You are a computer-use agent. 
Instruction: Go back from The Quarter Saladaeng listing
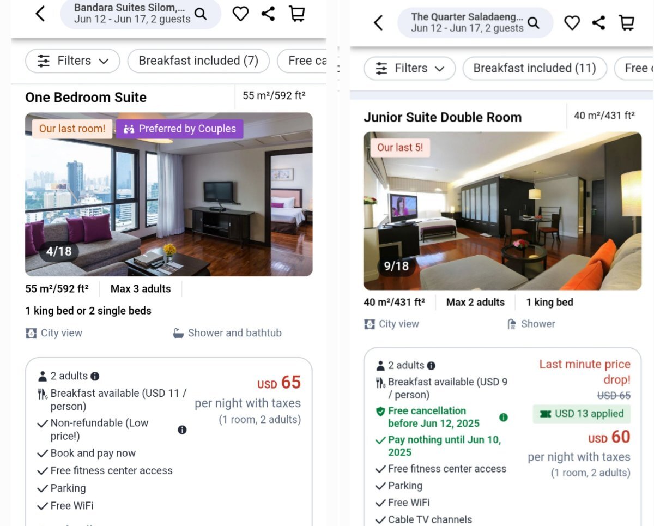coord(378,23)
